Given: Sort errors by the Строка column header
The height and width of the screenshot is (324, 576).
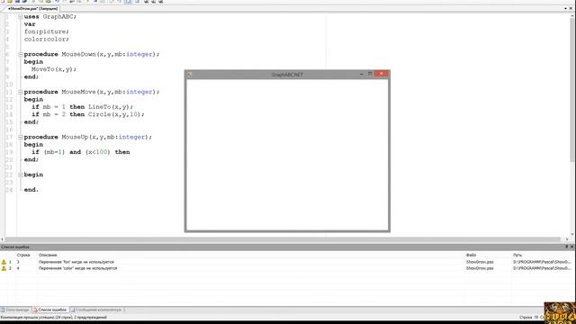Looking at the screenshot, I should pos(23,255).
